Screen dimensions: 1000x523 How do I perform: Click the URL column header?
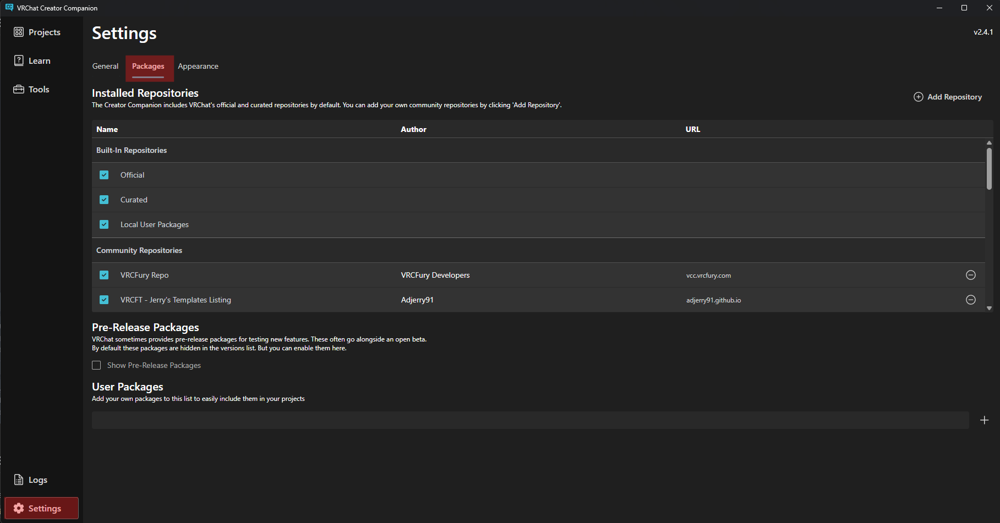692,129
